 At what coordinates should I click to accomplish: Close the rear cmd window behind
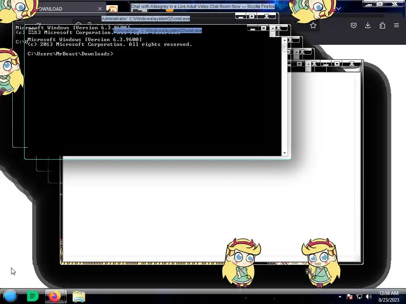(x=267, y=16)
